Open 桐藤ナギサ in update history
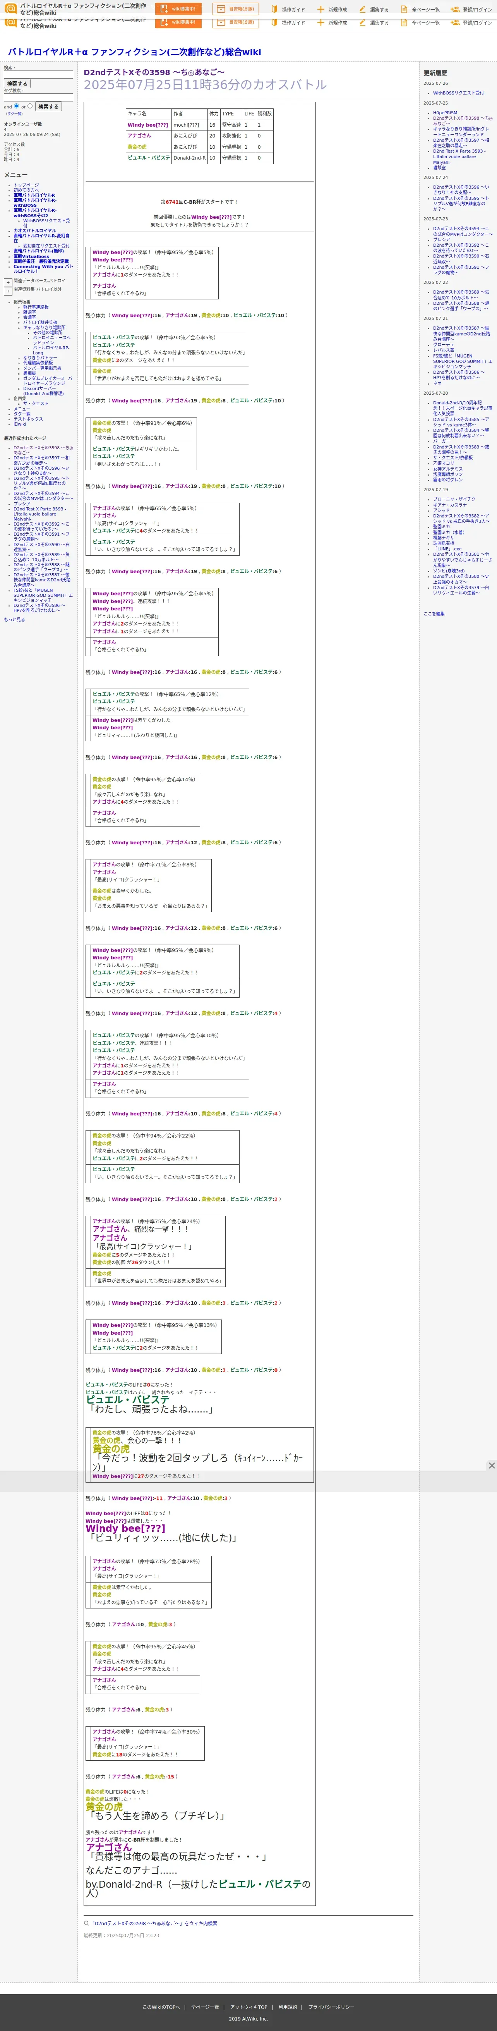The height and width of the screenshot is (2031, 497). [444, 538]
